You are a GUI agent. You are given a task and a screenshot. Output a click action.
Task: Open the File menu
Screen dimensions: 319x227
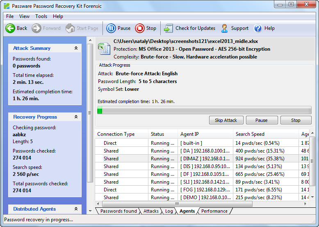click(10, 16)
